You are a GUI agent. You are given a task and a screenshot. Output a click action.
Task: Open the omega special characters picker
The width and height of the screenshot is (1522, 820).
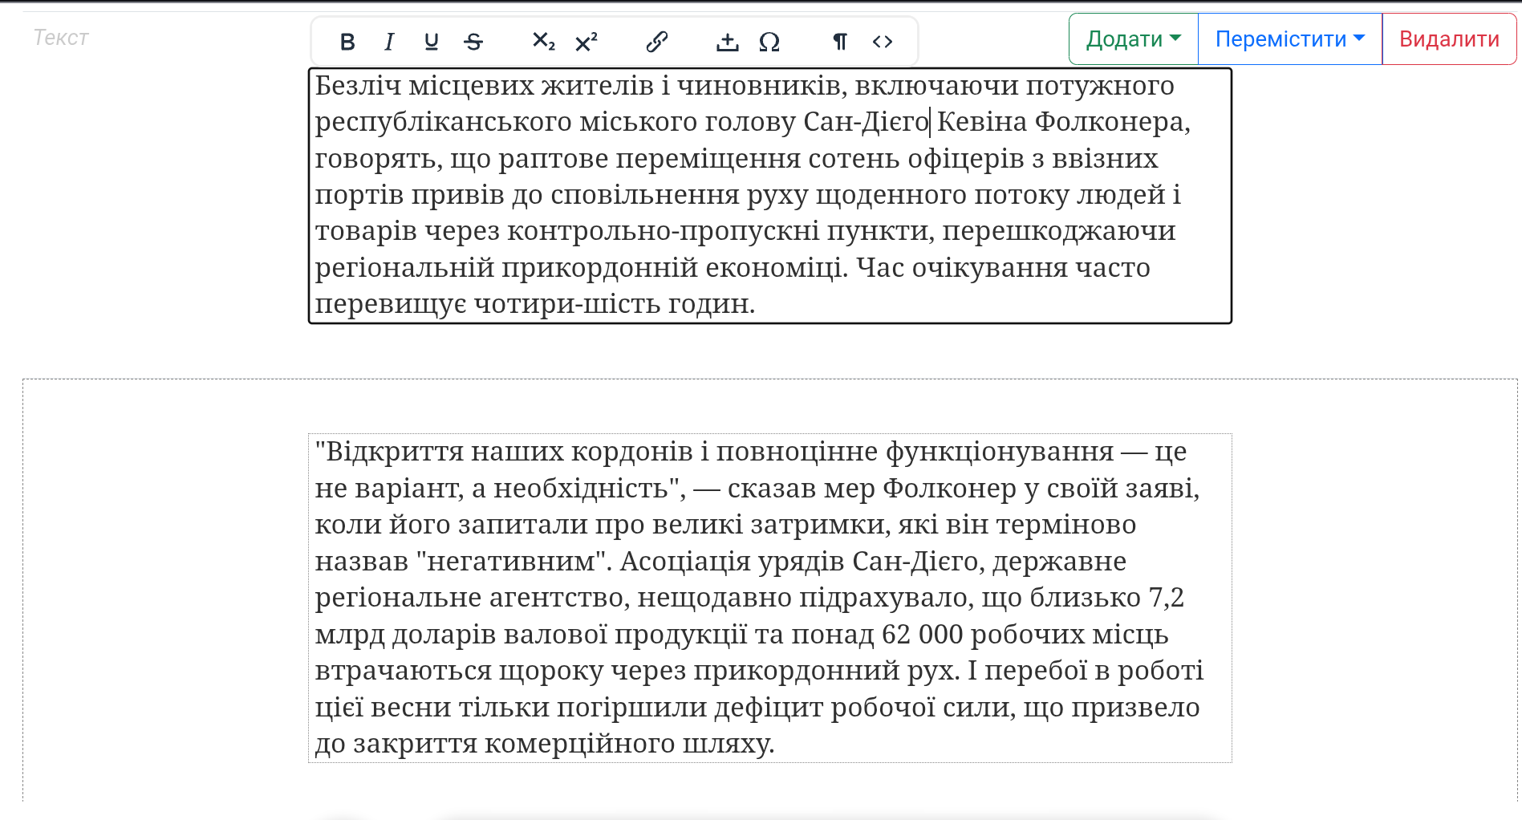pyautogui.click(x=769, y=42)
